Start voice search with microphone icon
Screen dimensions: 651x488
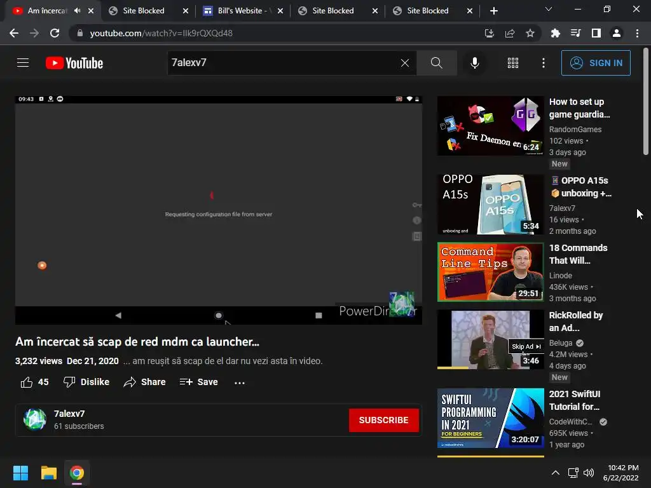coord(474,63)
